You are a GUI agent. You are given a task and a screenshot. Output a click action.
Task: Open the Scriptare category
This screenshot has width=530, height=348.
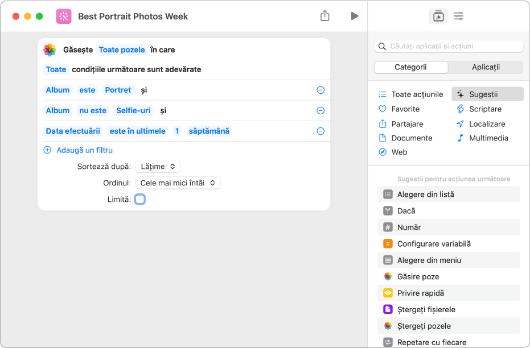click(x=485, y=109)
